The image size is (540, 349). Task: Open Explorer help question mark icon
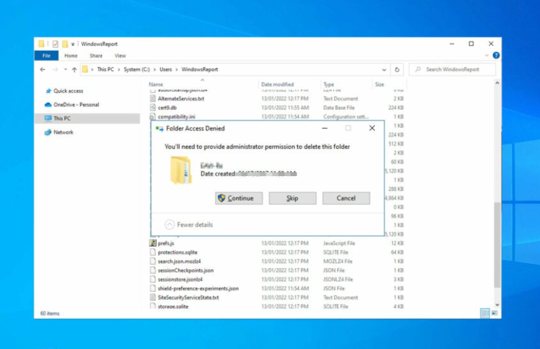[496, 56]
